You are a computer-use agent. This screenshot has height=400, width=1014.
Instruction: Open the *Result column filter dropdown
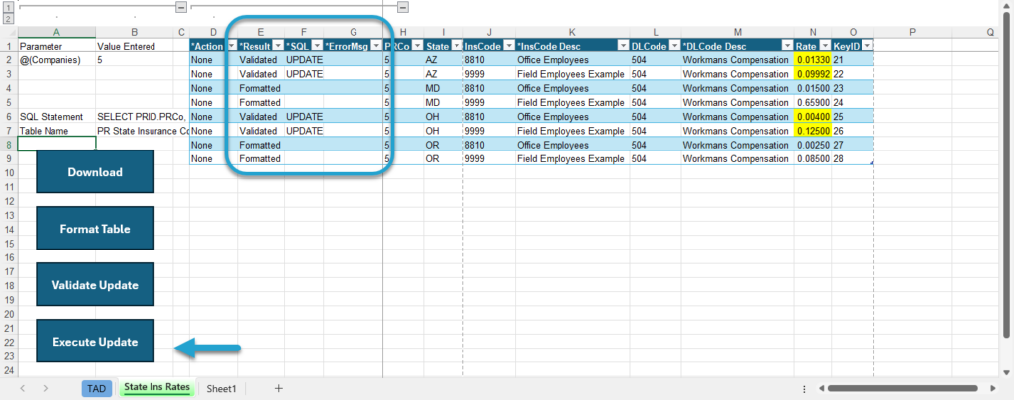[278, 46]
